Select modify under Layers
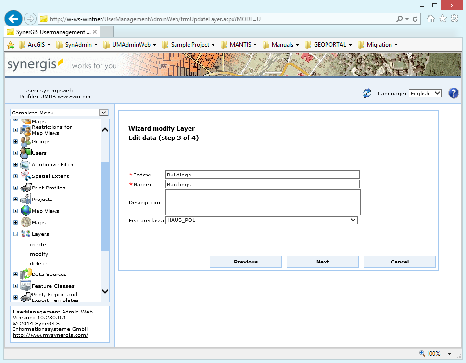The width and height of the screenshot is (466, 363). pyautogui.click(x=39, y=254)
